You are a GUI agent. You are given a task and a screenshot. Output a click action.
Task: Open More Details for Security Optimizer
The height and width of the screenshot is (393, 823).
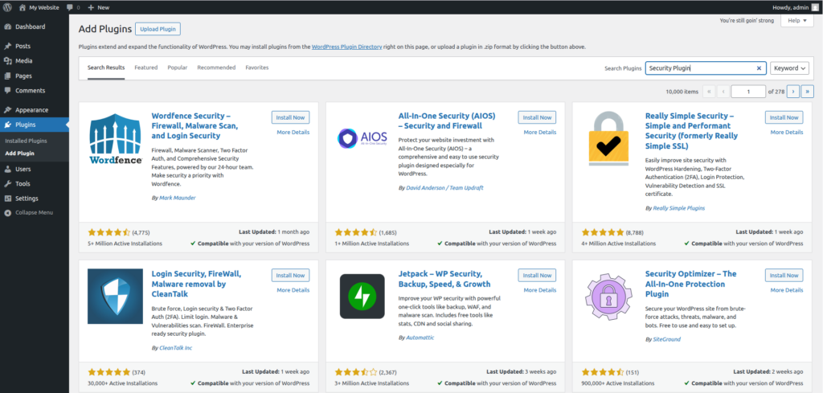tap(787, 290)
